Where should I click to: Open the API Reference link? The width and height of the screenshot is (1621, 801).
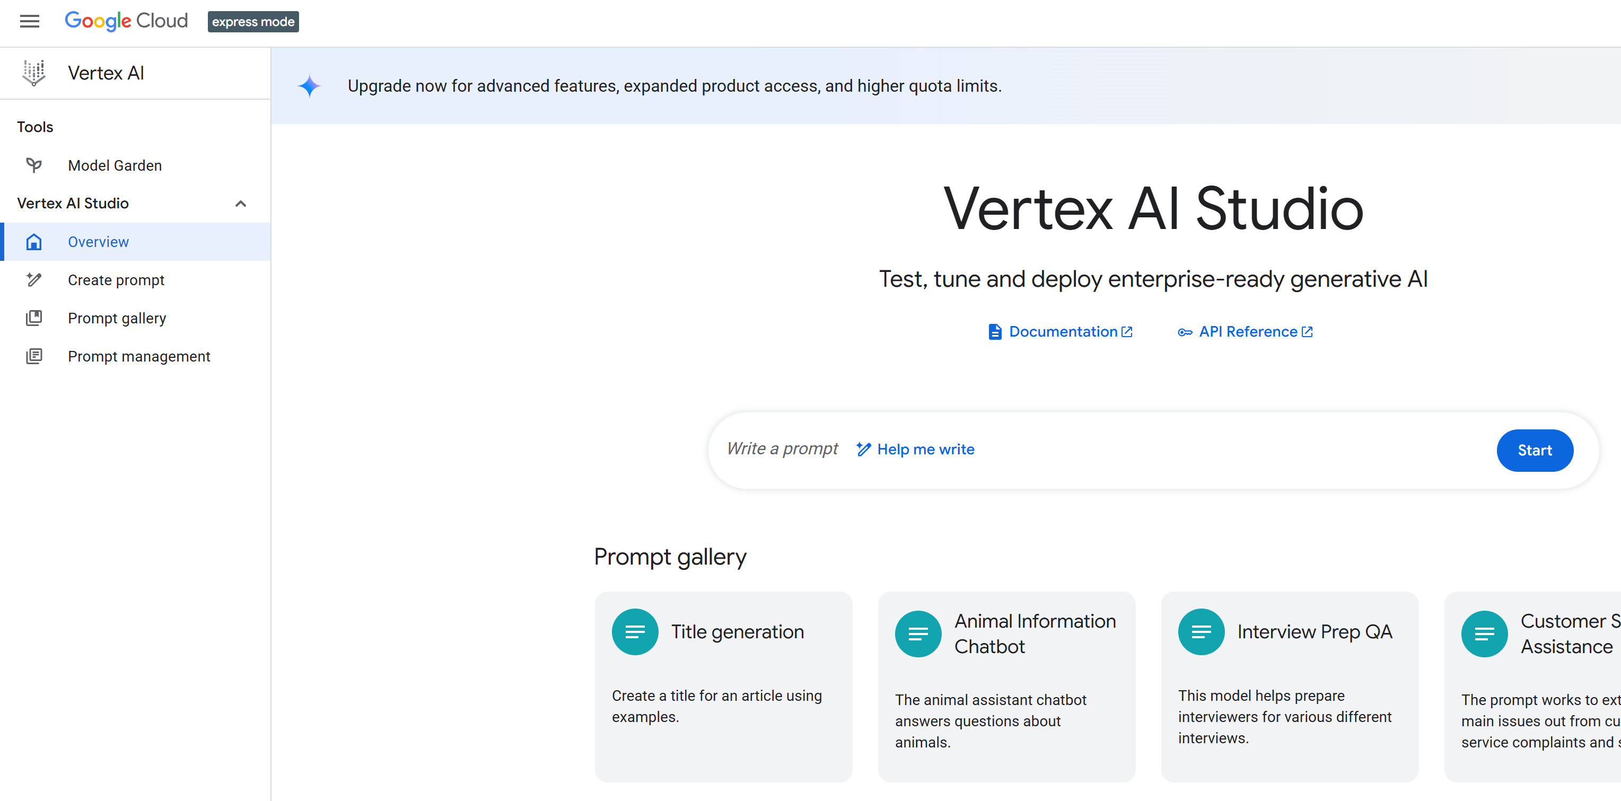point(1247,332)
